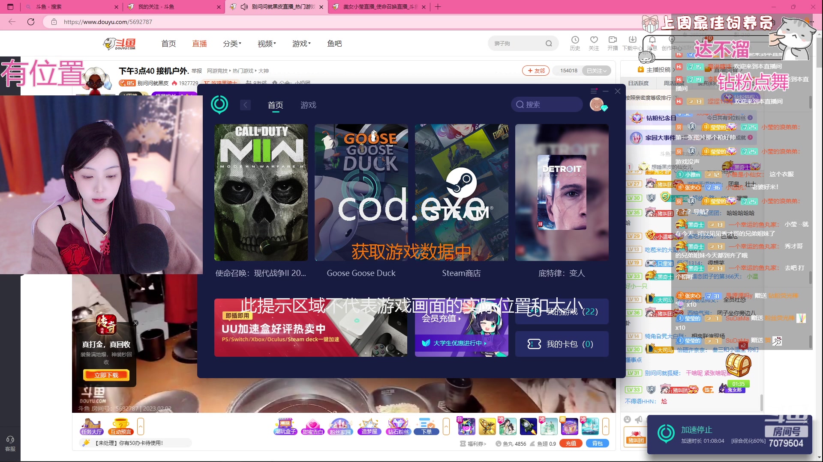Click the Douyu logo
This screenshot has height=462, width=823.
[120, 44]
